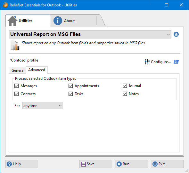189x173 pixels.
Task: Click the blue eject icon beside utility dropdown
Action: point(176,34)
